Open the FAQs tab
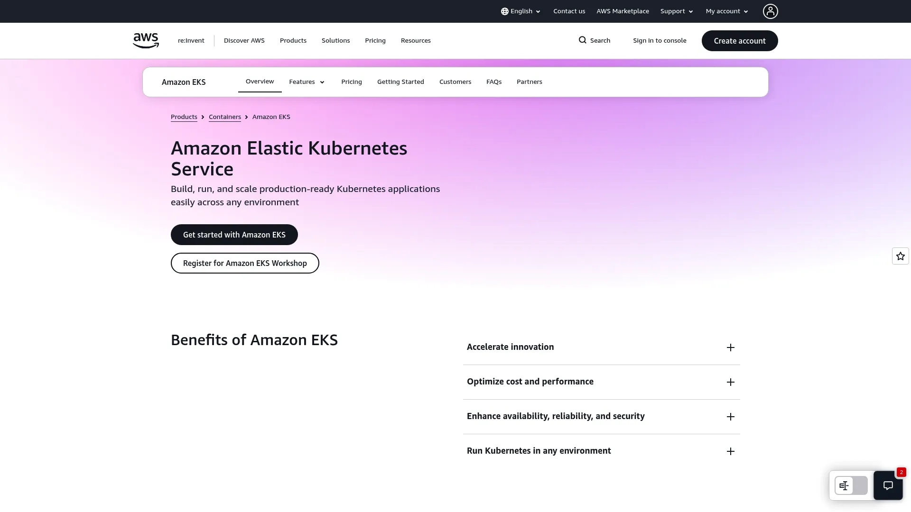911x512 pixels. (x=493, y=82)
